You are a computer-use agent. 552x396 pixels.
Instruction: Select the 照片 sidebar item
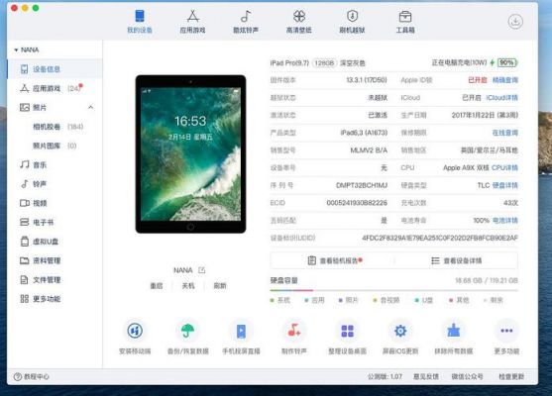tap(40, 107)
